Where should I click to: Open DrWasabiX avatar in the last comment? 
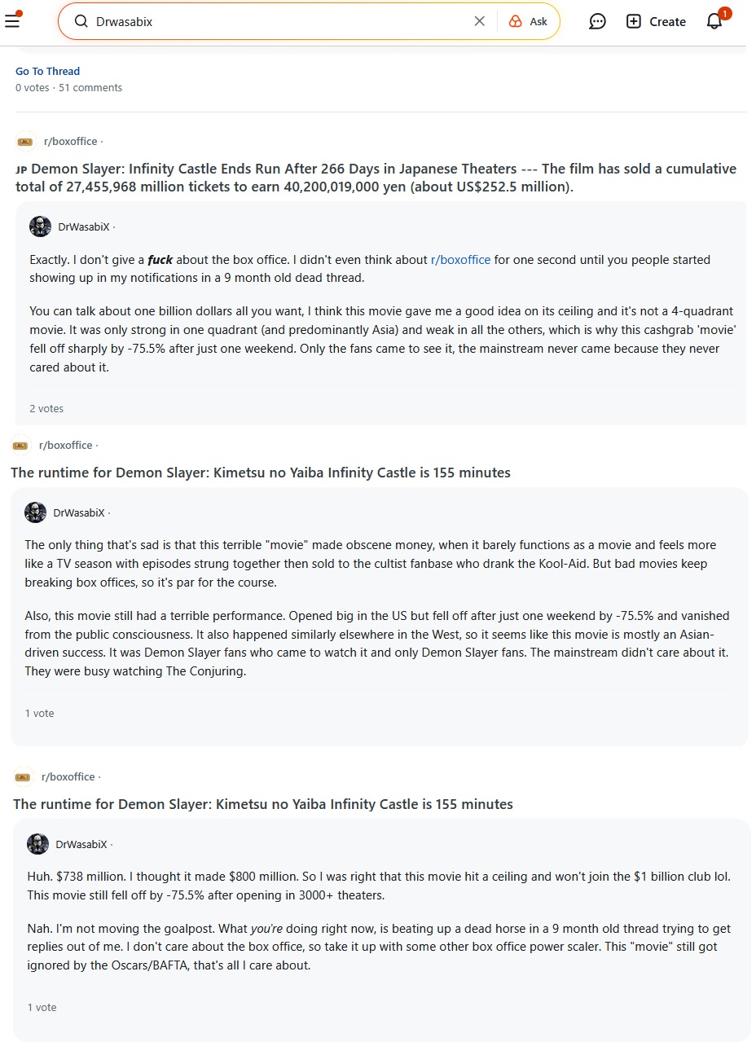[x=37, y=844]
